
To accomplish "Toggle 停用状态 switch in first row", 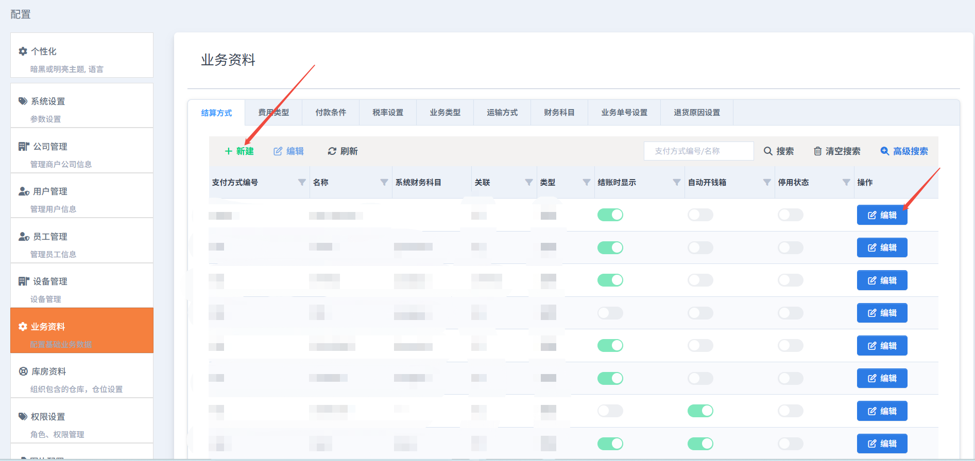I will coord(791,215).
